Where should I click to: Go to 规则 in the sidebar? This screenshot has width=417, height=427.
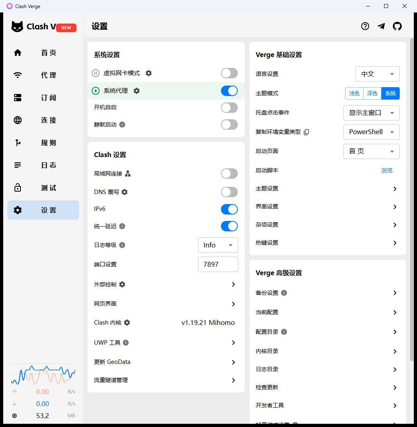tap(43, 143)
